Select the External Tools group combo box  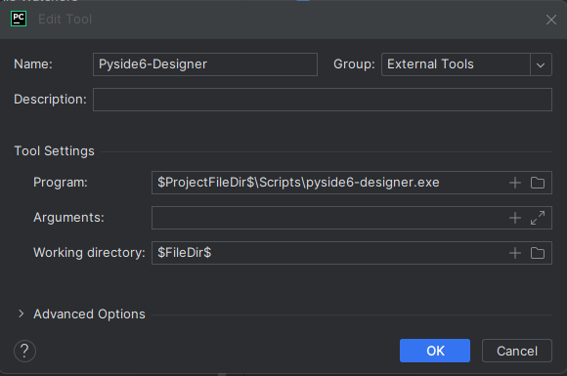(466, 64)
